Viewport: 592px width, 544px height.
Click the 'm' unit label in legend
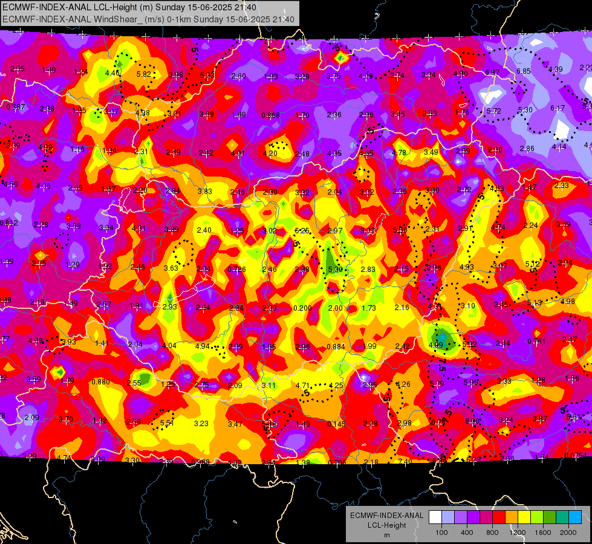pos(386,535)
